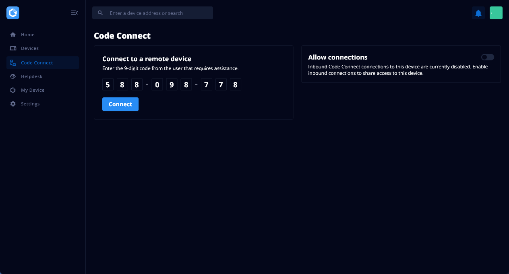The height and width of the screenshot is (274, 509).
Task: Go to Devices label in sidebar
Action: pyautogui.click(x=30, y=48)
